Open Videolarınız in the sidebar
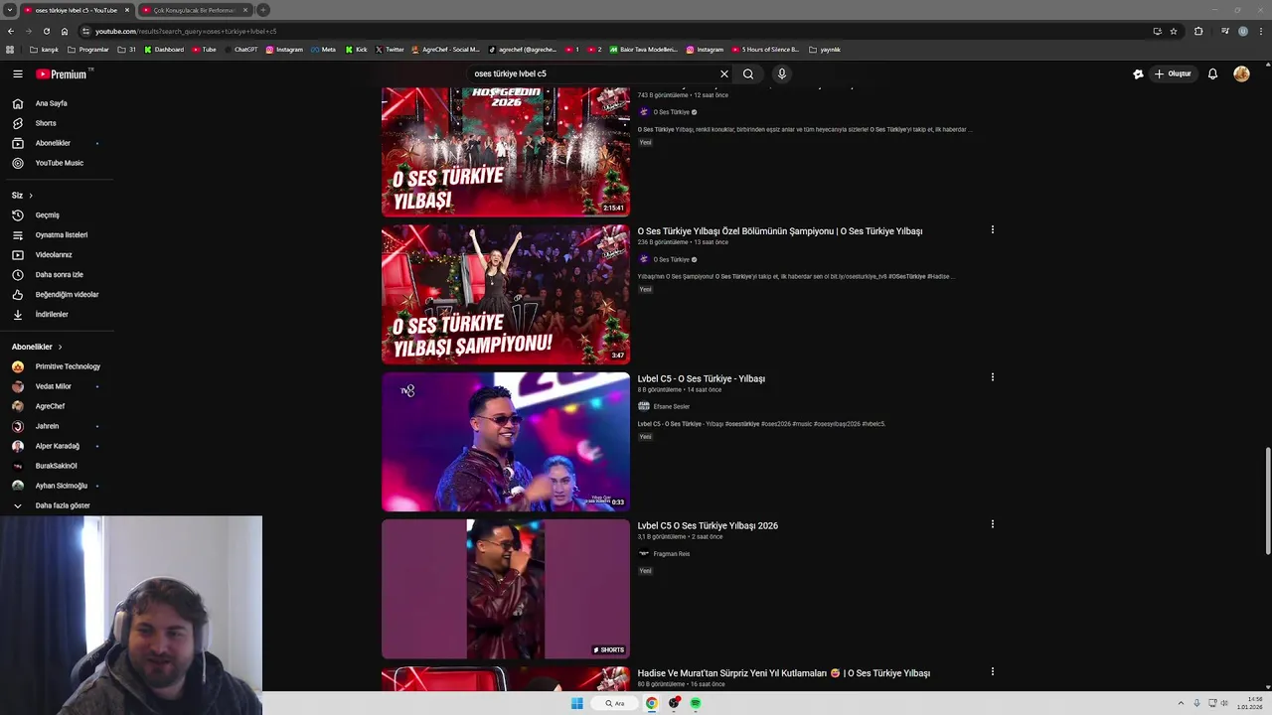 [x=54, y=254]
